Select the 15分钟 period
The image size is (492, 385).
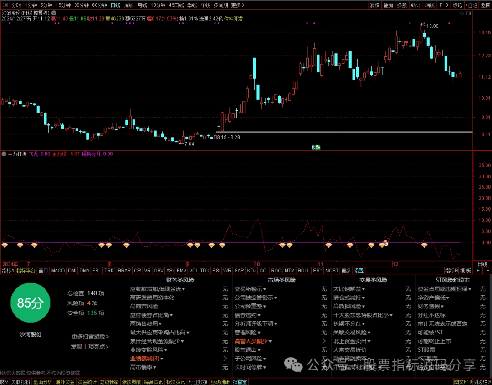point(63,5)
